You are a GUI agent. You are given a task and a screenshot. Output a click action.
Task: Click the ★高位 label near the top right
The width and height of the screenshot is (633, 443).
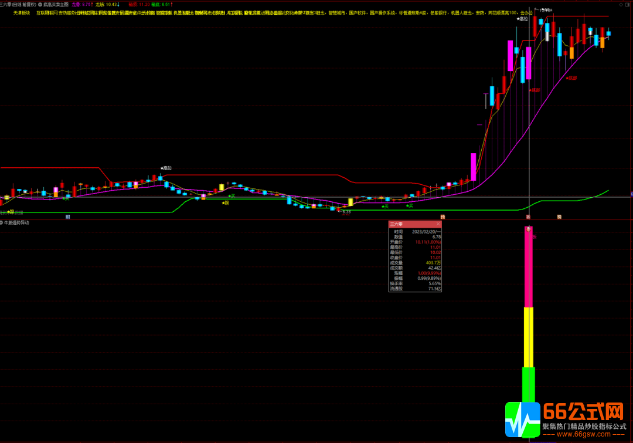(x=522, y=19)
